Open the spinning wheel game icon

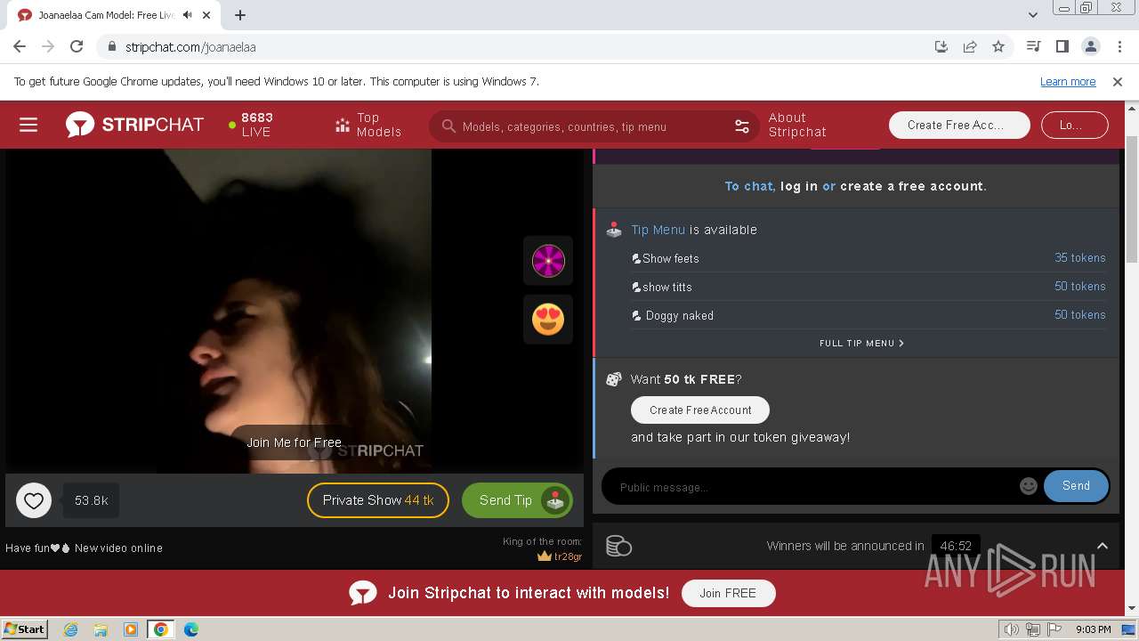click(x=548, y=261)
